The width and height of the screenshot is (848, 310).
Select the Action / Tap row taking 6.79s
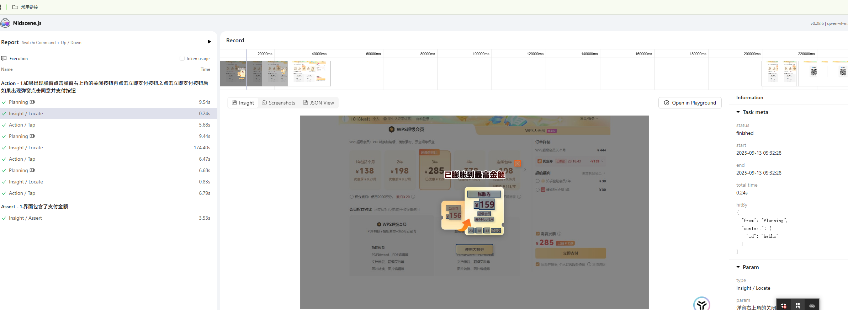click(108, 193)
